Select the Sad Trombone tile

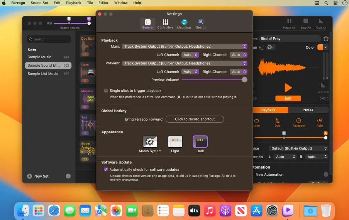tap(88, 125)
